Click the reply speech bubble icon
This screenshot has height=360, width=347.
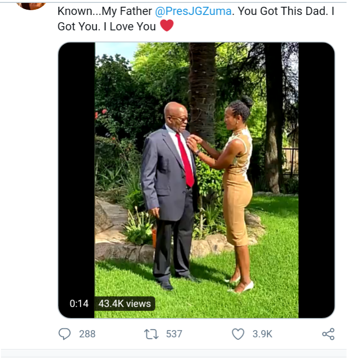click(64, 334)
